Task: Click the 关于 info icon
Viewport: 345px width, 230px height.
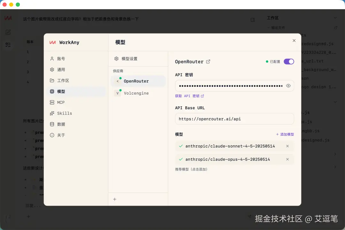Action: click(52, 135)
